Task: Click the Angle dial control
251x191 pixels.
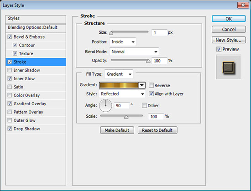Action: tap(105, 105)
